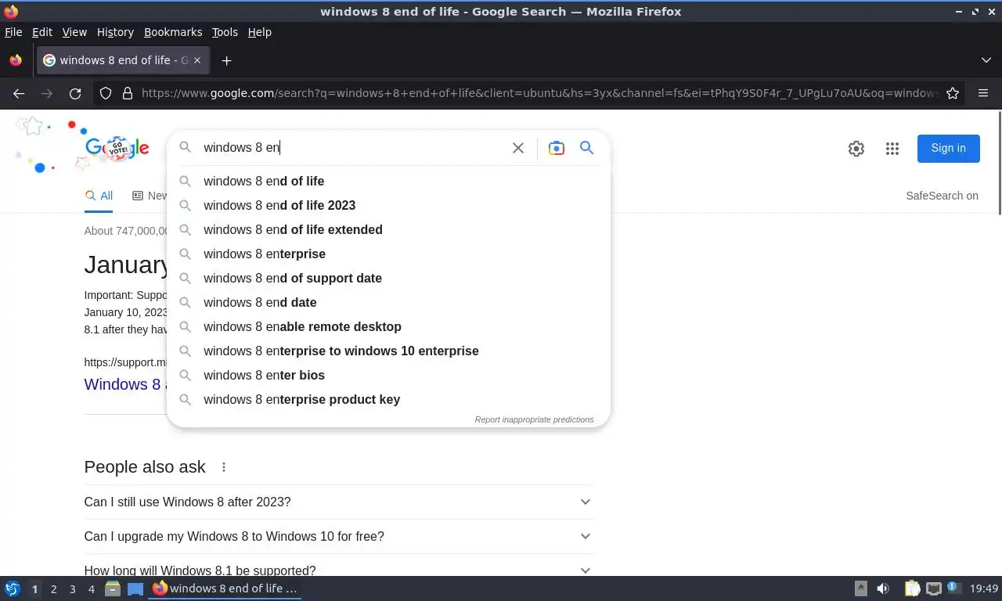Switch to workspace 3 on taskbar
The height and width of the screenshot is (601, 1002).
(72, 588)
